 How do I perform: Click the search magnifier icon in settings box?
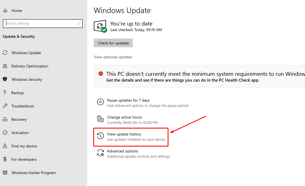79,24
